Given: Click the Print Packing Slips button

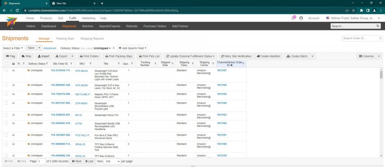Looking at the screenshot, I should point(119,56).
